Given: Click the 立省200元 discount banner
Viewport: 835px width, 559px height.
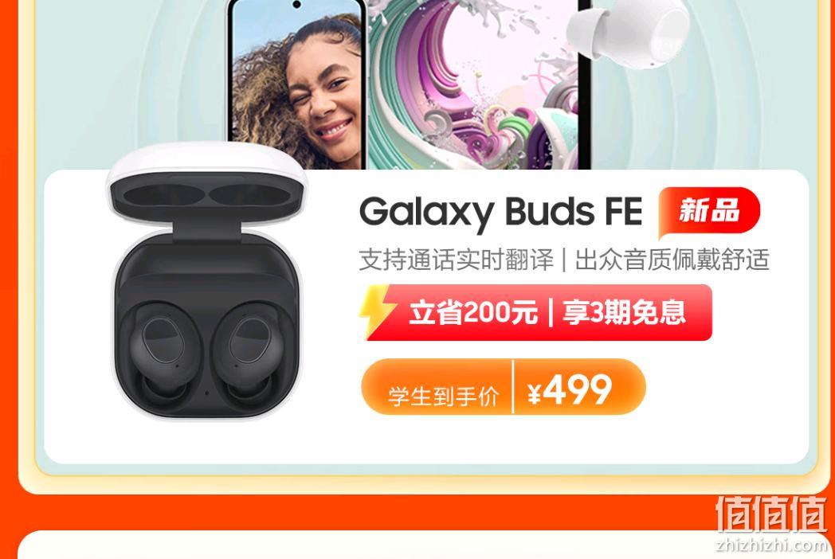Looking at the screenshot, I should [473, 312].
